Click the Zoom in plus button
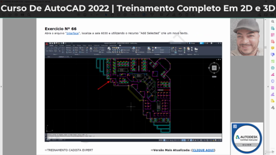Image resolution: width=276 pixels, height=155 pixels. [125, 15]
